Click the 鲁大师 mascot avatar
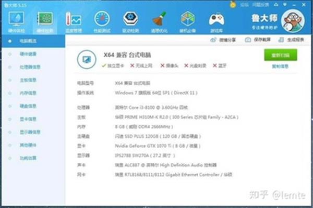 [293, 21]
